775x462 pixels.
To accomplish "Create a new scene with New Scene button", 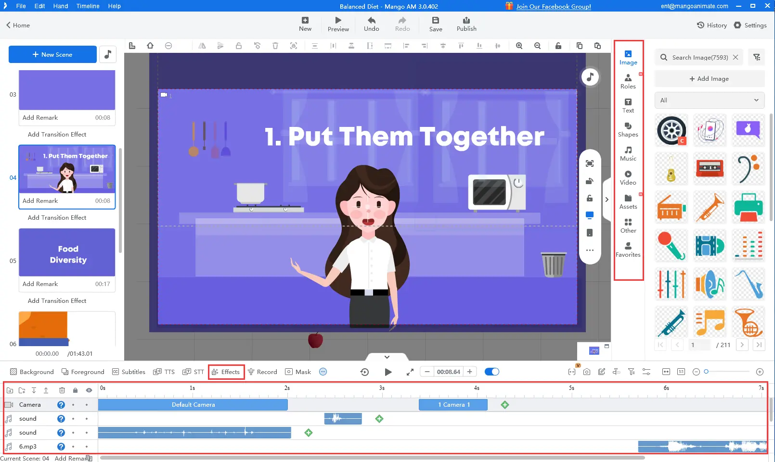I will pyautogui.click(x=52, y=54).
